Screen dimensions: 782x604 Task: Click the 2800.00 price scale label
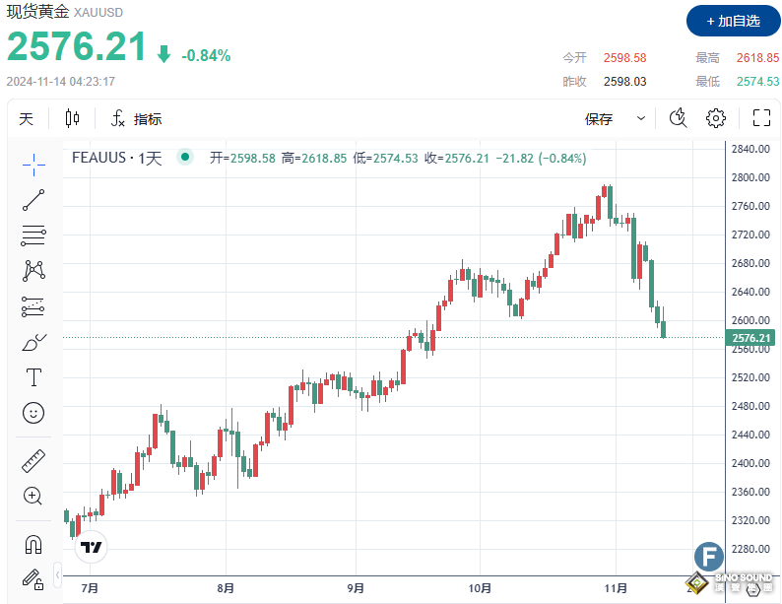coord(750,177)
